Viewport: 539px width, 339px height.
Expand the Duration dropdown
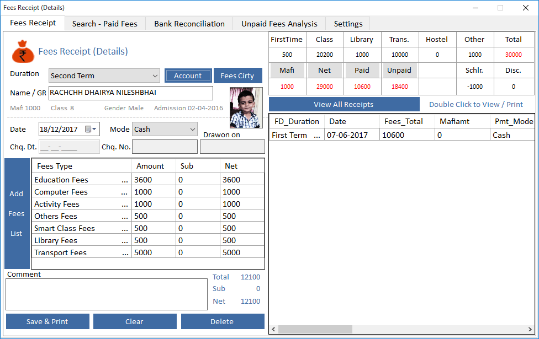coord(155,76)
